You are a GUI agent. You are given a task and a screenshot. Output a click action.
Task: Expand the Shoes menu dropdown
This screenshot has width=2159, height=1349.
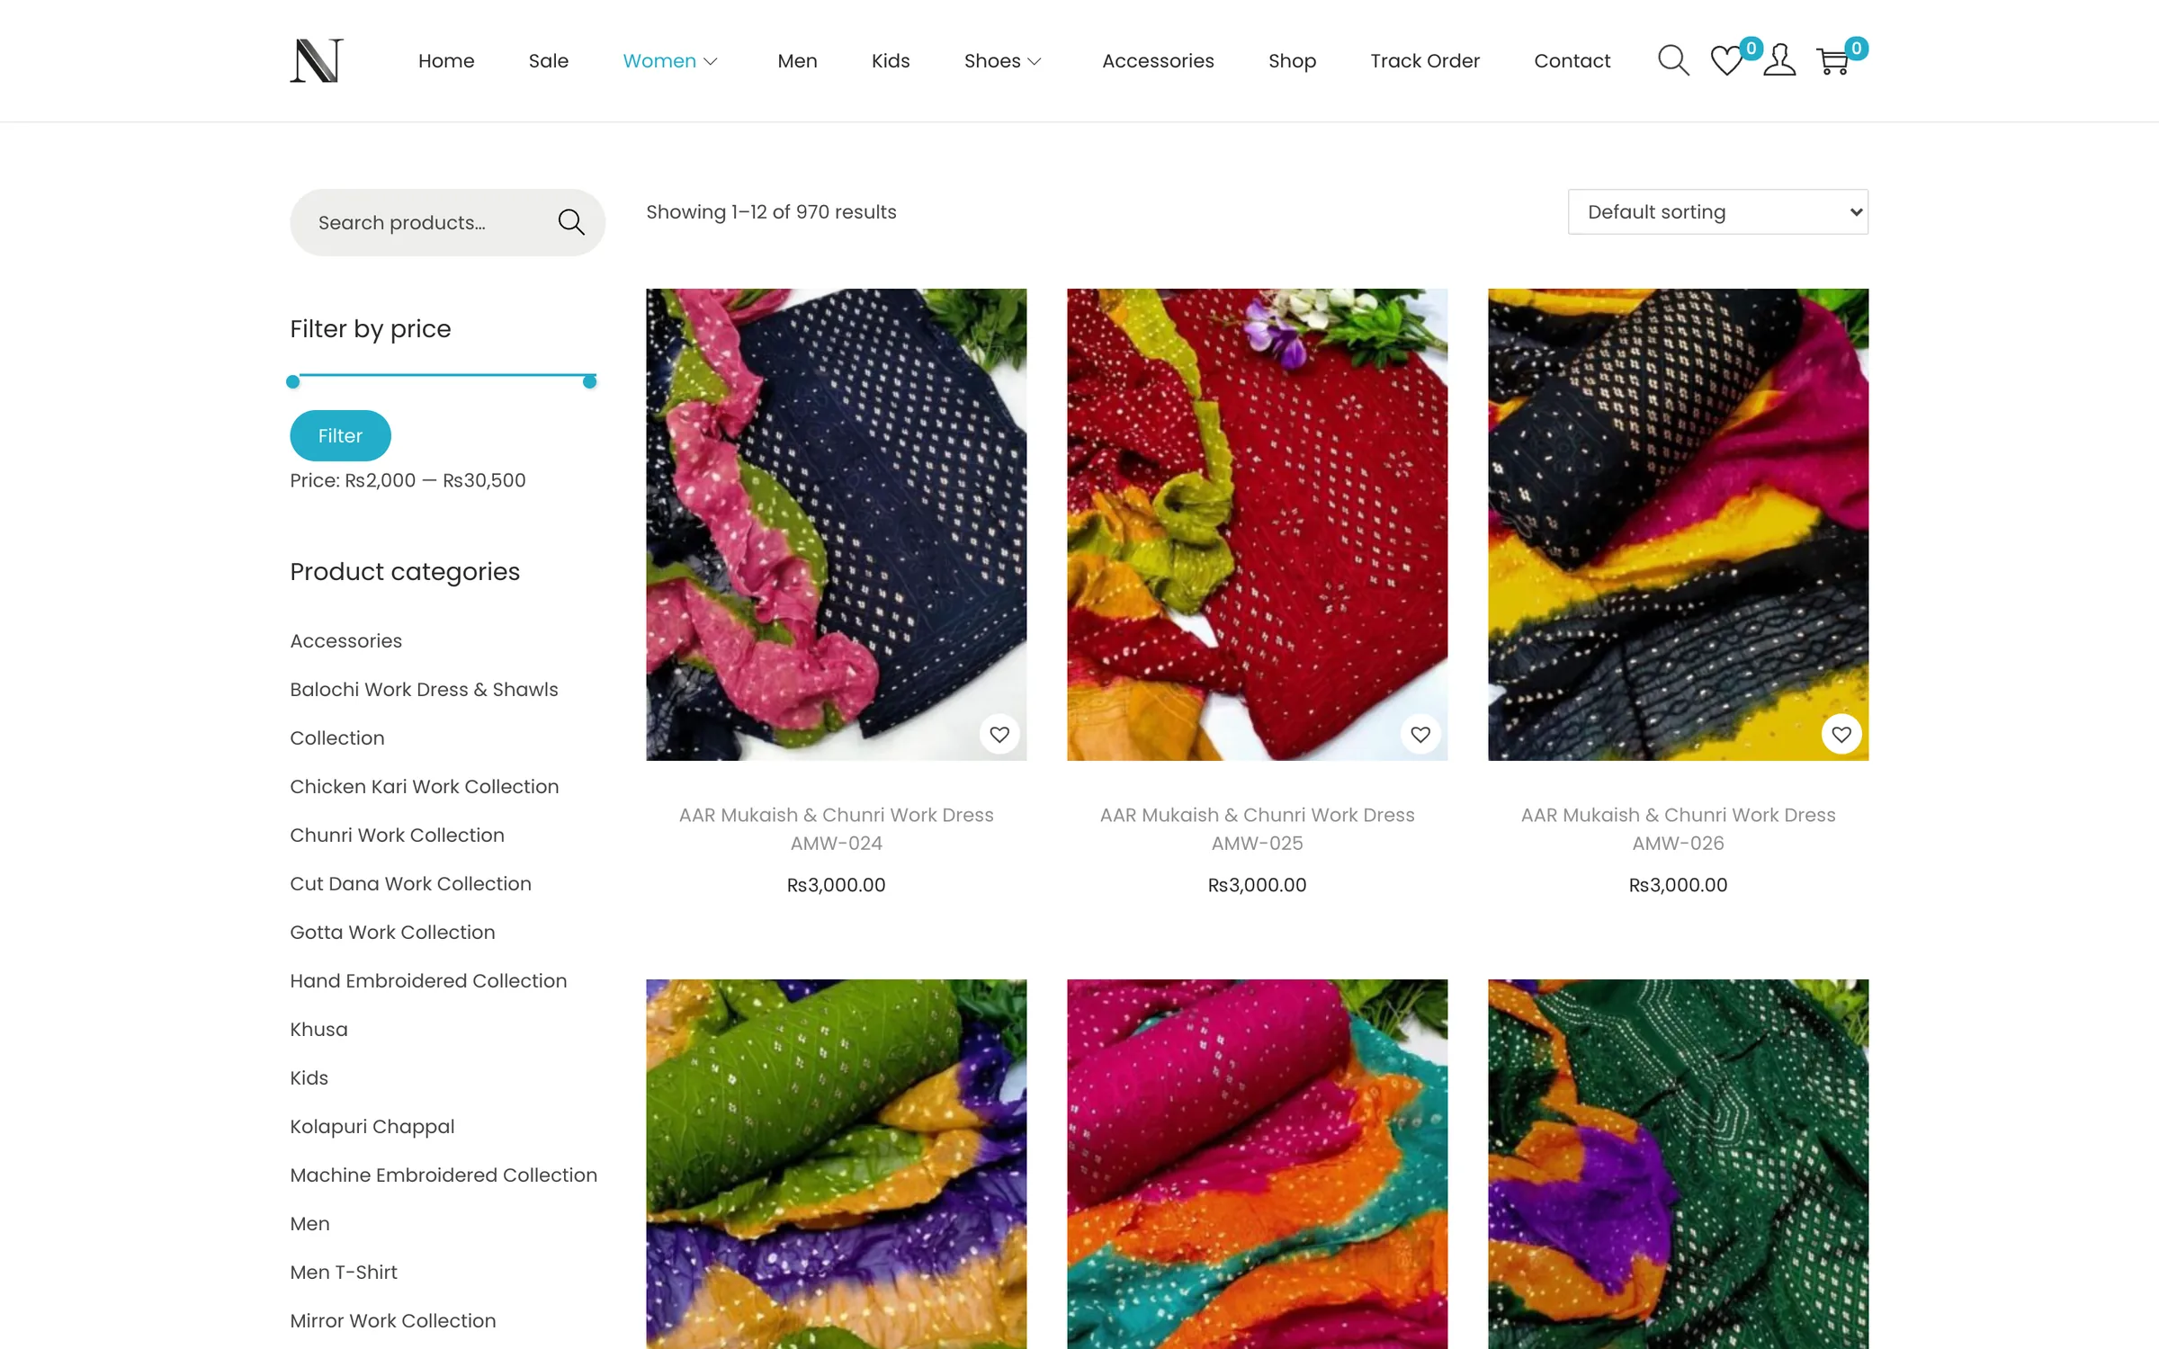pyautogui.click(x=1003, y=61)
